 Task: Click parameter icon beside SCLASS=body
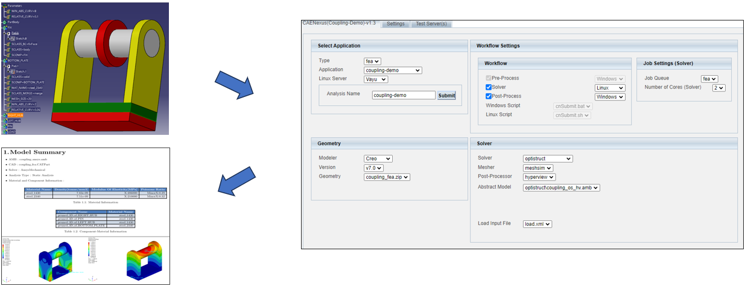[9, 49]
